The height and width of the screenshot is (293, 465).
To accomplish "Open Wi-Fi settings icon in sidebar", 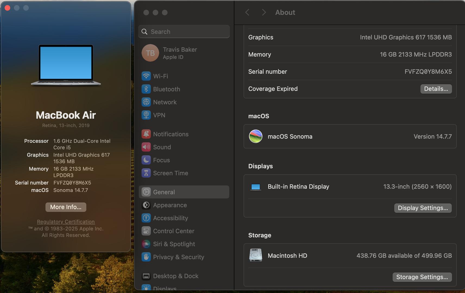I will [x=146, y=76].
